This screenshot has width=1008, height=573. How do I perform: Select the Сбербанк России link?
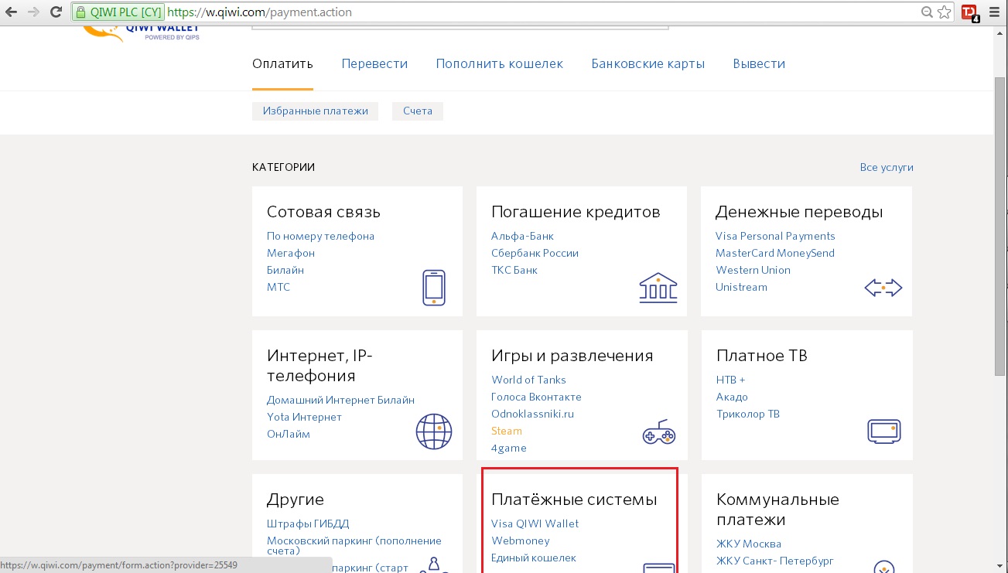click(x=535, y=253)
